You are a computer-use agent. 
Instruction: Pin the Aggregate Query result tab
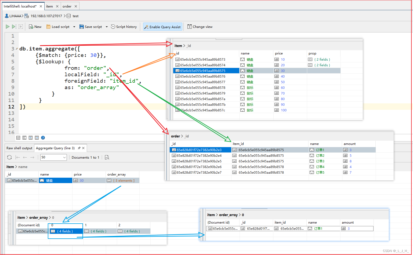click(x=79, y=148)
